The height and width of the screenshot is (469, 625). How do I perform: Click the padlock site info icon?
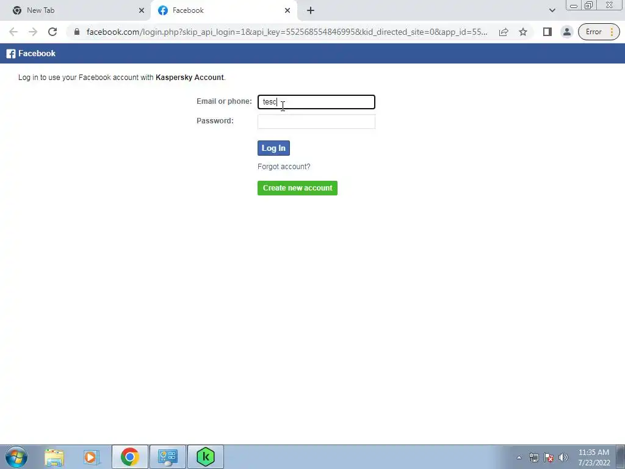tap(77, 32)
